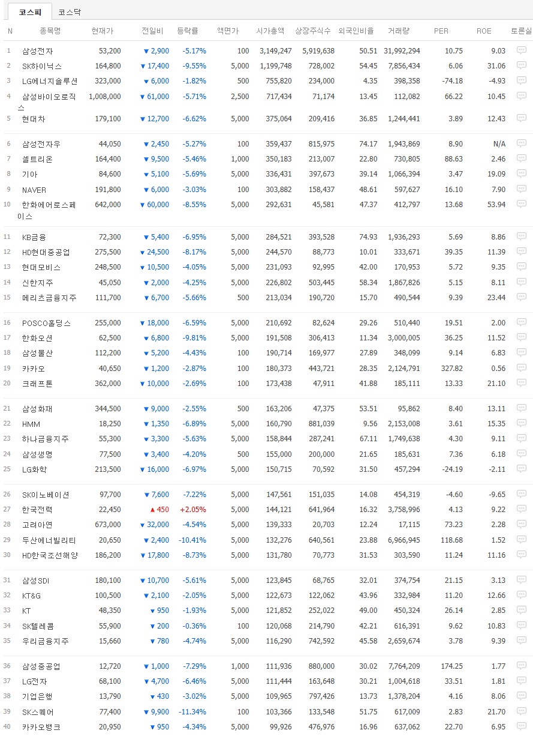Screen dimensions: 533x739
Task: Click the 상장주식수 column header
Action: (x=313, y=31)
